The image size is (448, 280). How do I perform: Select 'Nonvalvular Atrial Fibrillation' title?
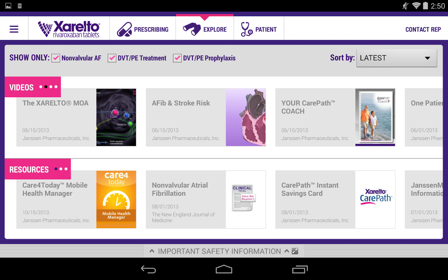pos(180,189)
